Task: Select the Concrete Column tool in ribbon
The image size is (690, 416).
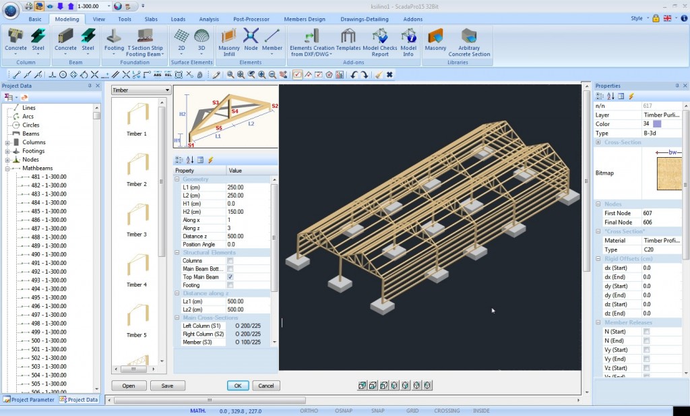Action: tap(15, 42)
